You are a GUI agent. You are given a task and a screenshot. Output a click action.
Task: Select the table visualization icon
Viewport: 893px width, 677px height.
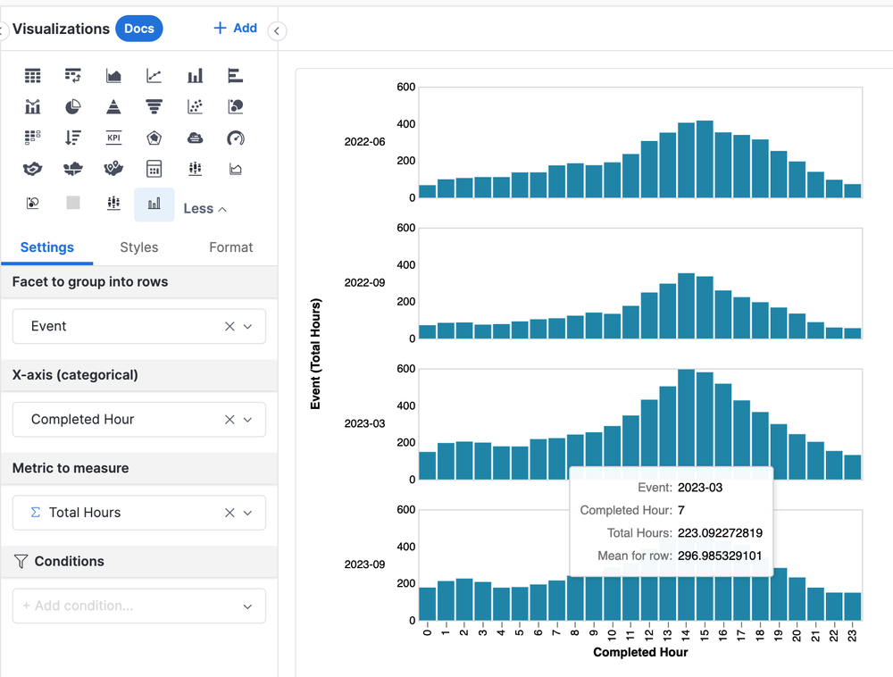click(x=32, y=75)
